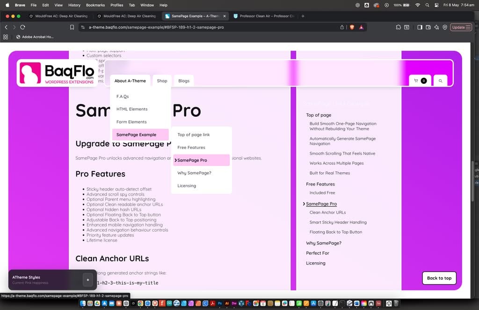The image size is (479, 310).
Task: Open Included Free sidebar link
Action: coord(322,193)
